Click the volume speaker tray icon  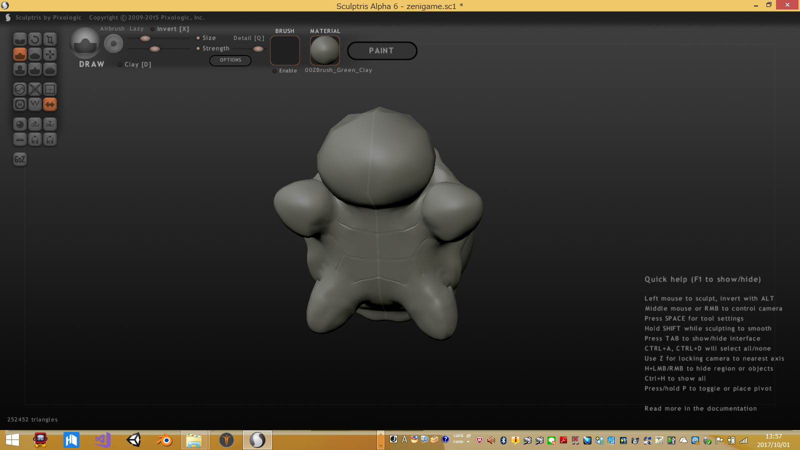tap(491, 440)
